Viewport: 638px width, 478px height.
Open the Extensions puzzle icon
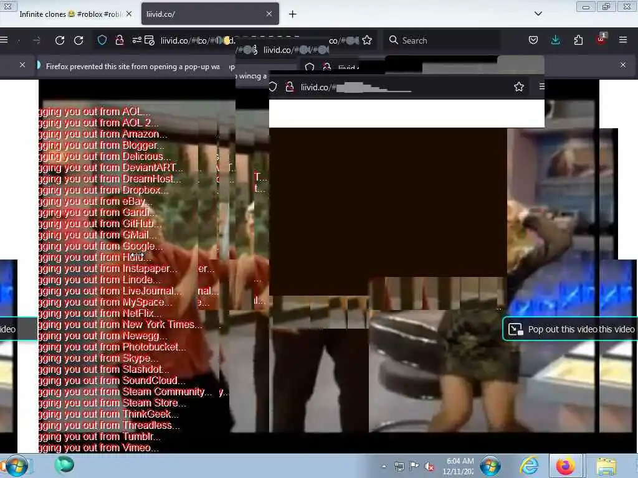[x=578, y=40]
